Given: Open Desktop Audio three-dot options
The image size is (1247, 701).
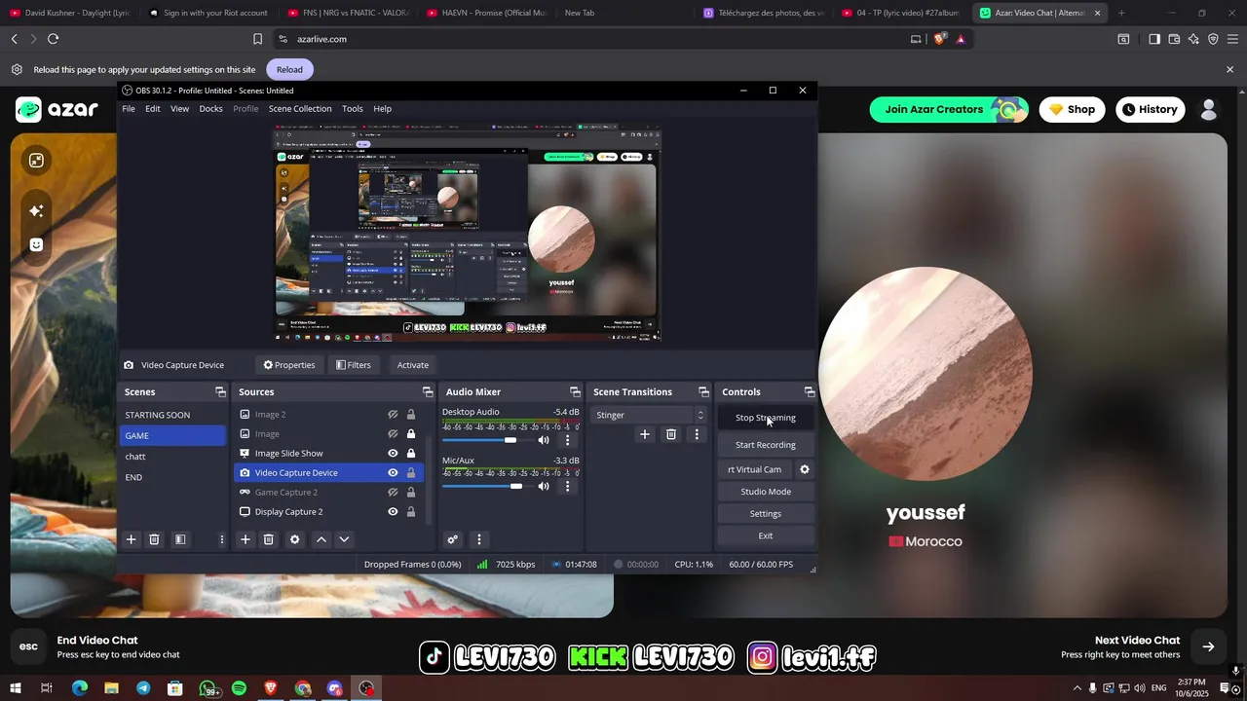Looking at the screenshot, I should 568,440.
